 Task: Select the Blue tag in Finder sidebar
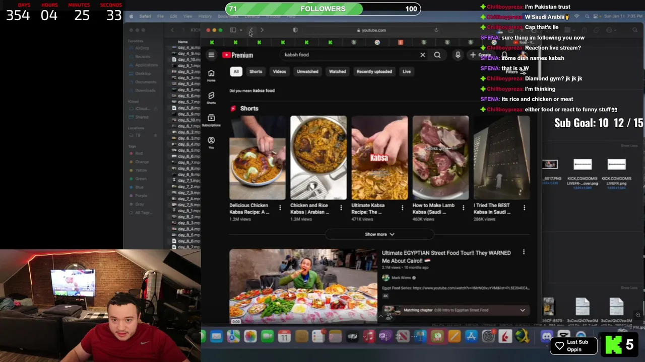point(137,187)
